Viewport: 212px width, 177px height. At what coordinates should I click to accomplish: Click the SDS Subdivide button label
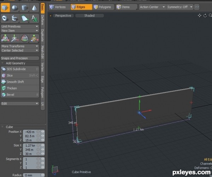16,69
